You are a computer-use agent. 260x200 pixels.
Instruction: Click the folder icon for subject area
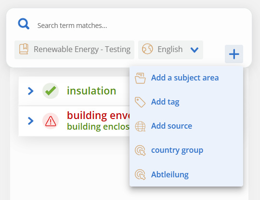[140, 78]
